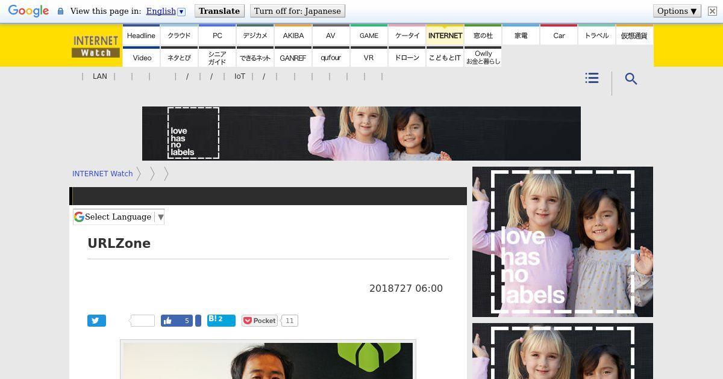Viewport: 723px width, 379px height.
Task: Click the Facebook like thumbs-up button
Action: [177, 321]
